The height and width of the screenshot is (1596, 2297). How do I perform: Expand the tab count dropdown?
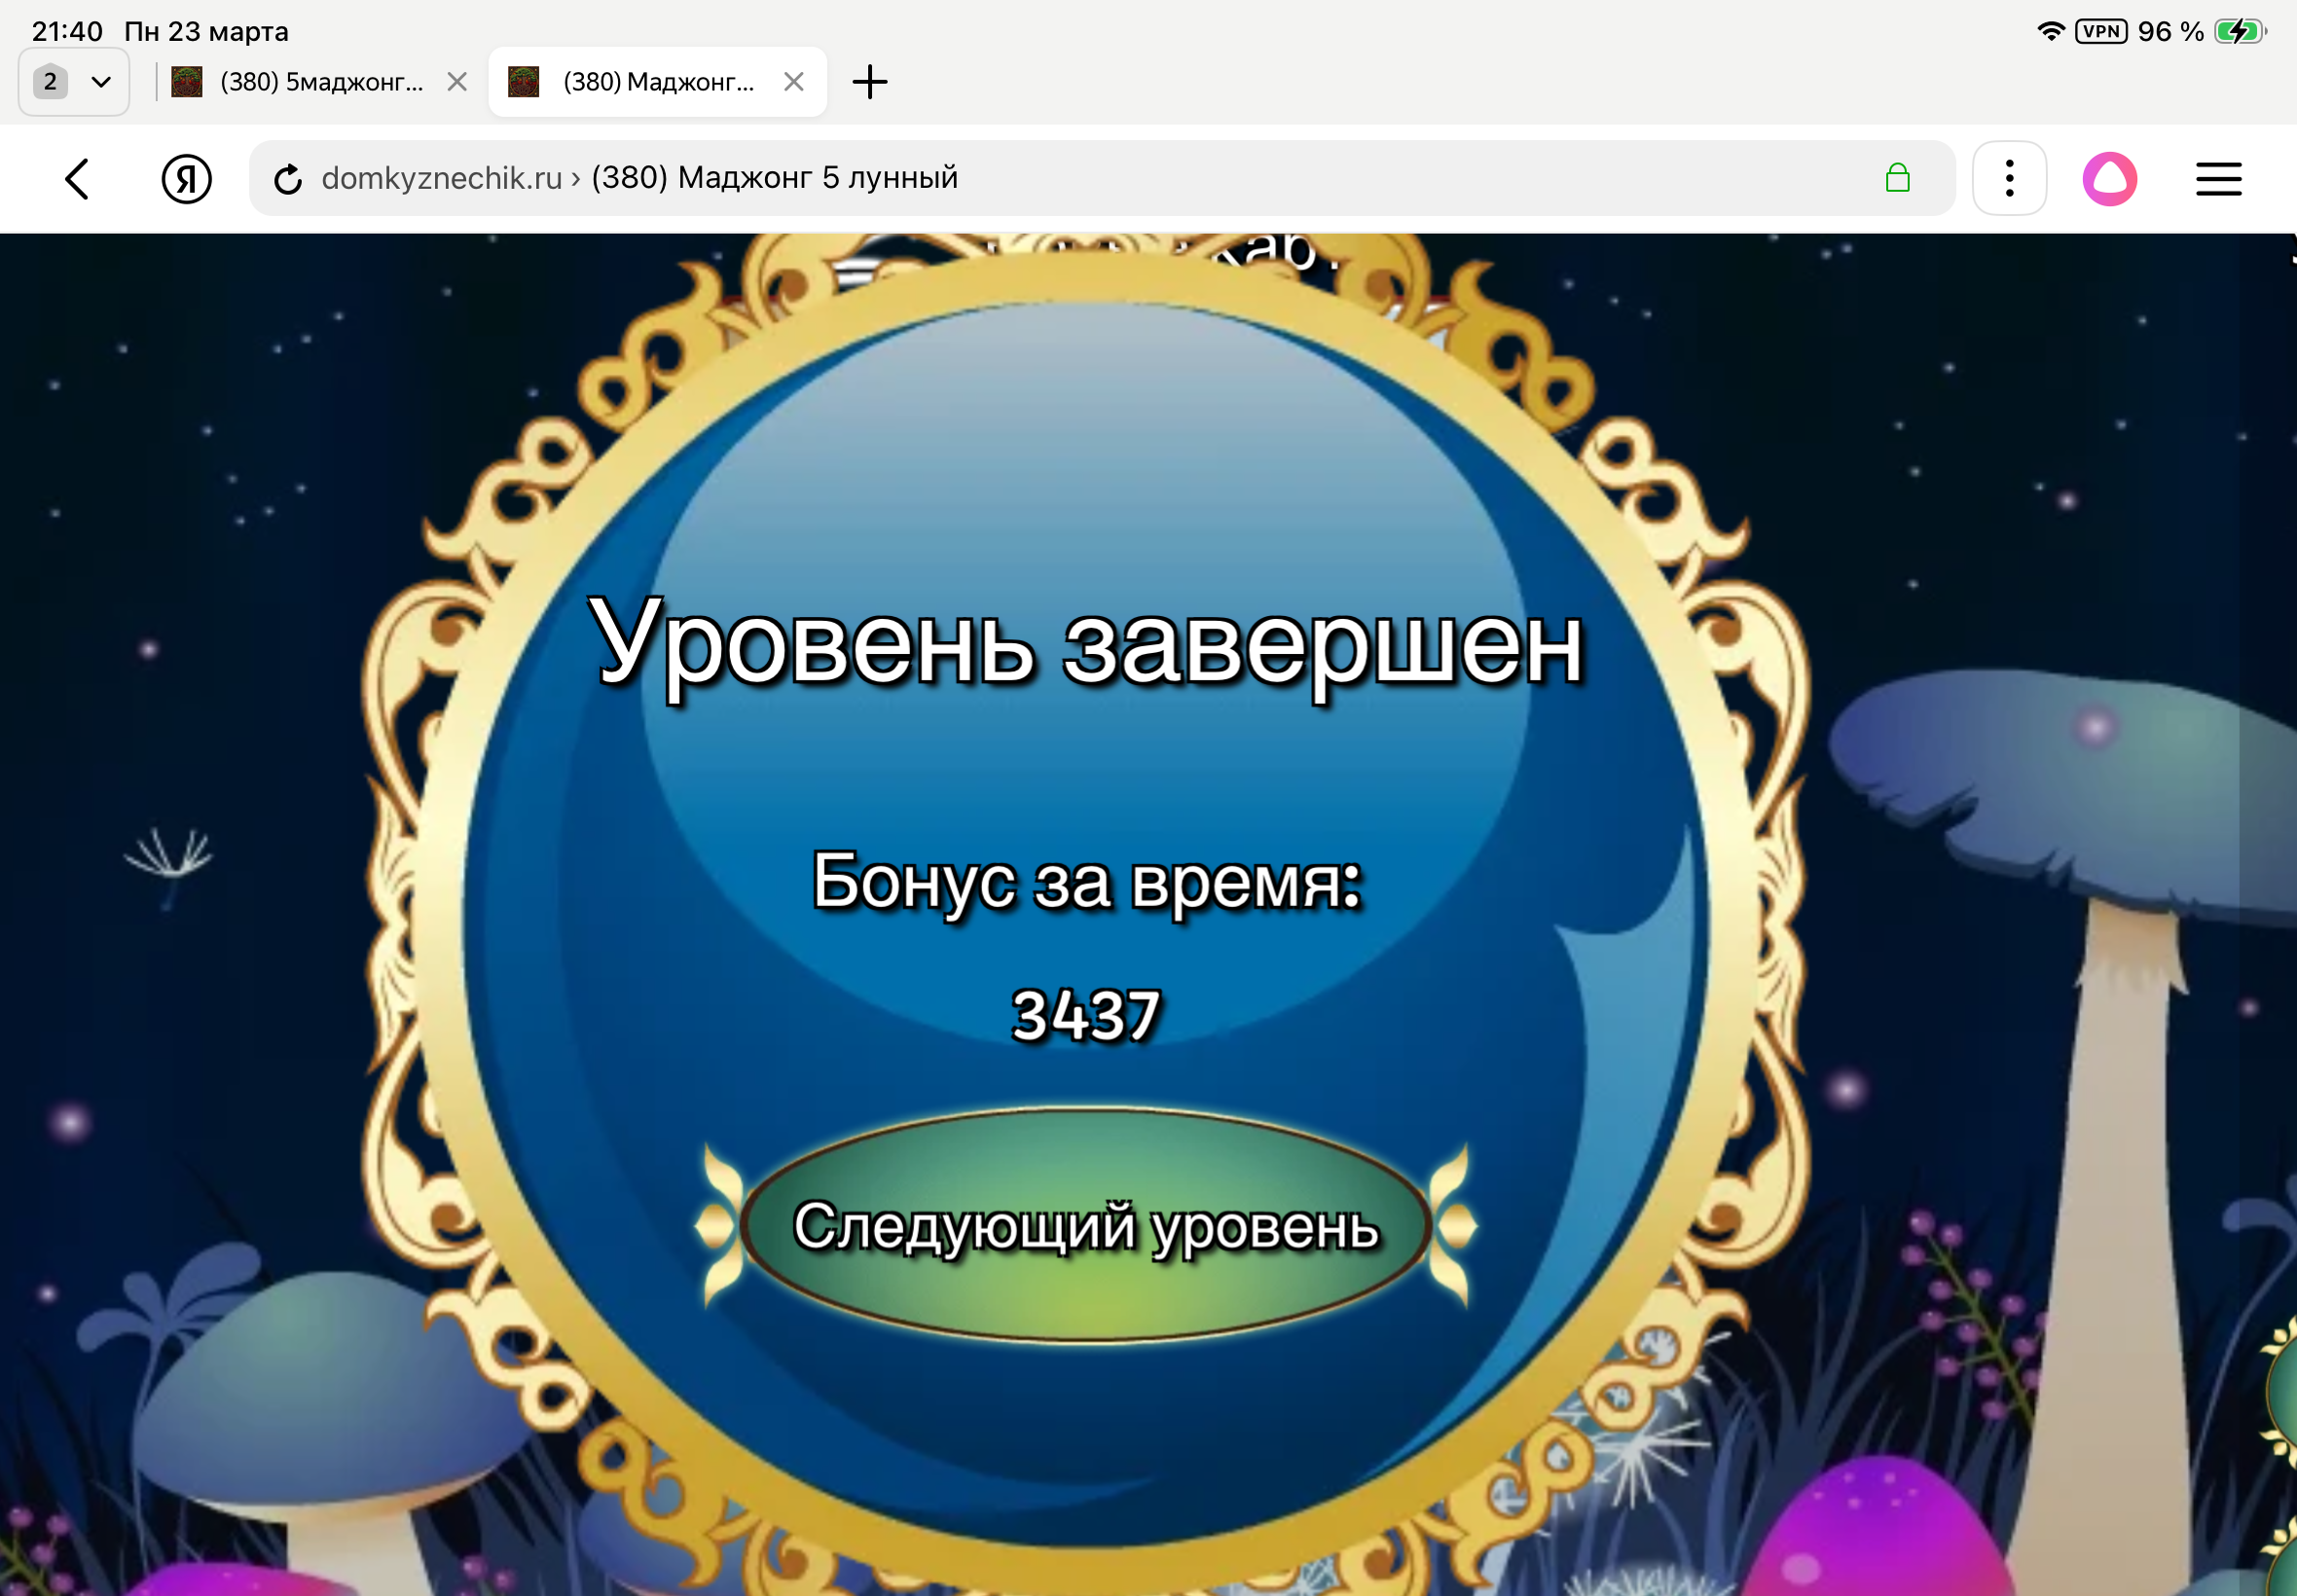click(74, 82)
